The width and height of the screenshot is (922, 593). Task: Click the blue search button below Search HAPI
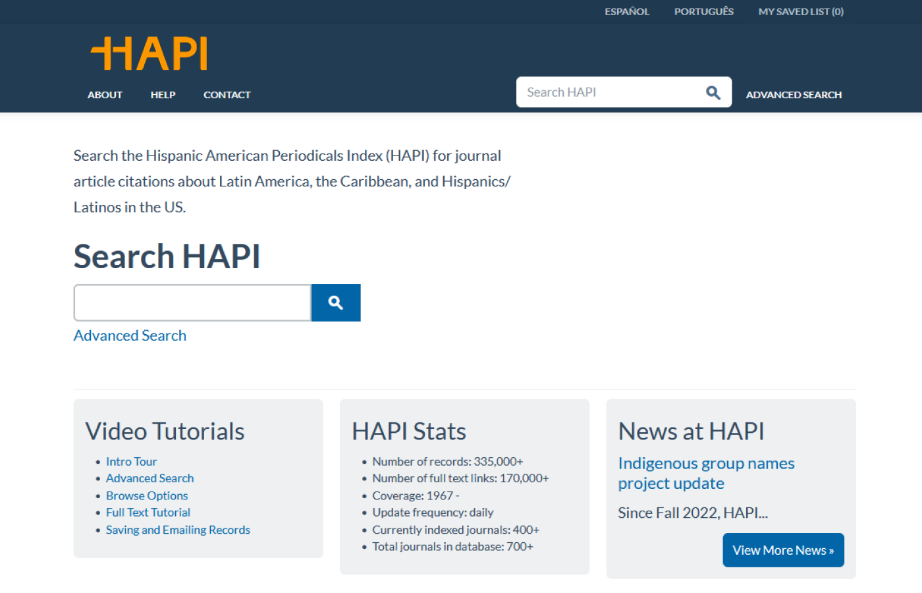pos(335,302)
